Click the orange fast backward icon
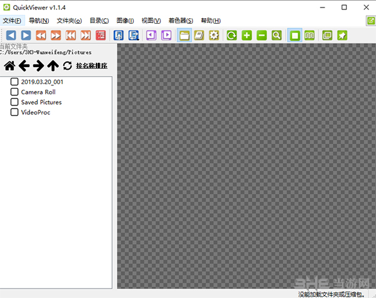This screenshot has height=298, width=376. coord(41,35)
